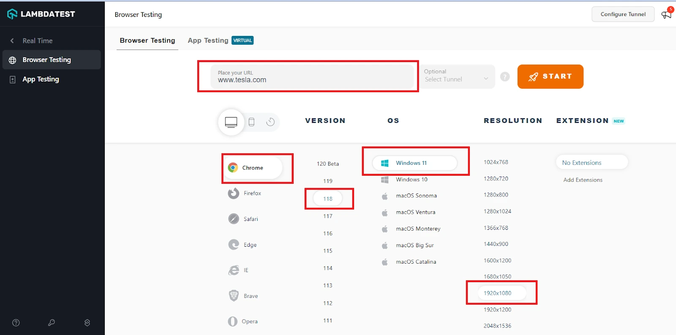Viewport: 676px width, 335px height.
Task: Click the LambdaTest logo
Action: (x=41, y=14)
